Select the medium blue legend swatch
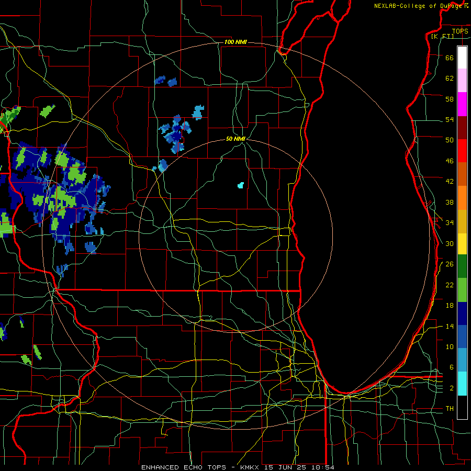Screen dimensions: 471x471 [x=462, y=337]
